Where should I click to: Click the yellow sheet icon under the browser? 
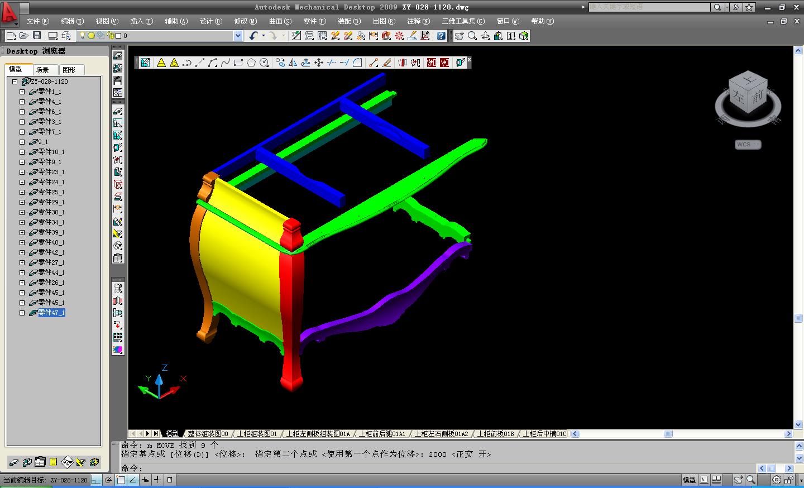tap(54, 462)
